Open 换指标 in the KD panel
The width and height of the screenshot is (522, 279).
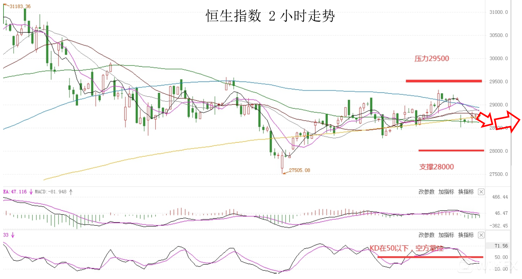(x=466, y=235)
